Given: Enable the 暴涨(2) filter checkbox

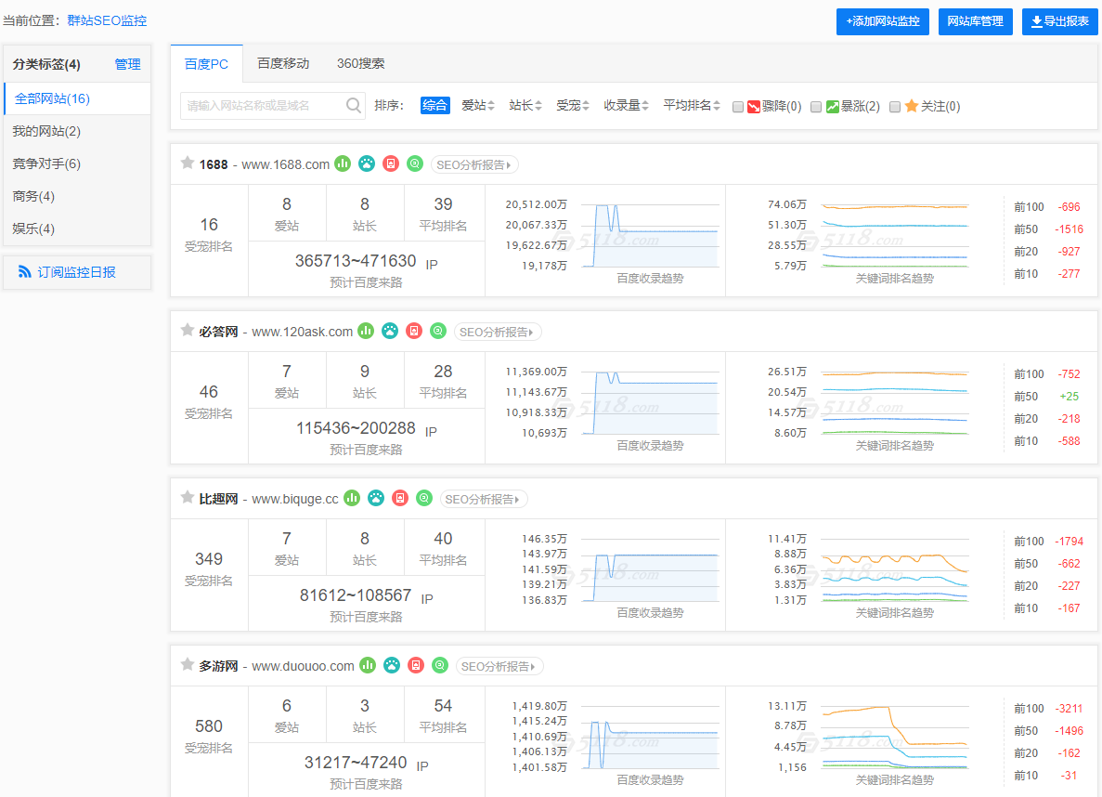Looking at the screenshot, I should (x=816, y=107).
